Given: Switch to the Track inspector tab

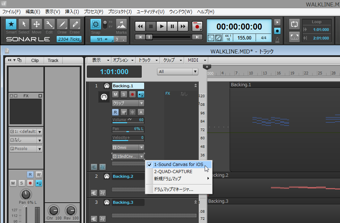Looking at the screenshot, I should tap(53, 60).
